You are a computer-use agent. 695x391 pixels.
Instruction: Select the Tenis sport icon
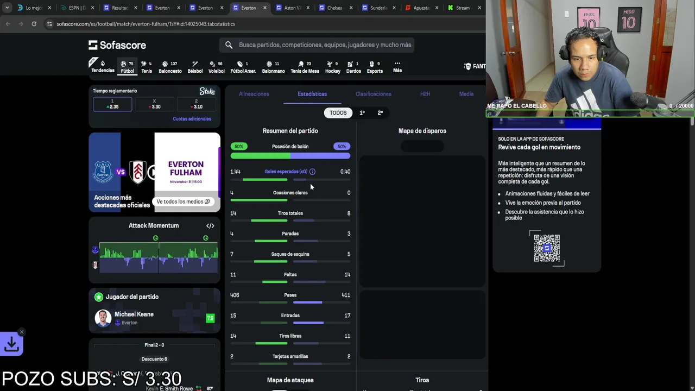point(147,67)
